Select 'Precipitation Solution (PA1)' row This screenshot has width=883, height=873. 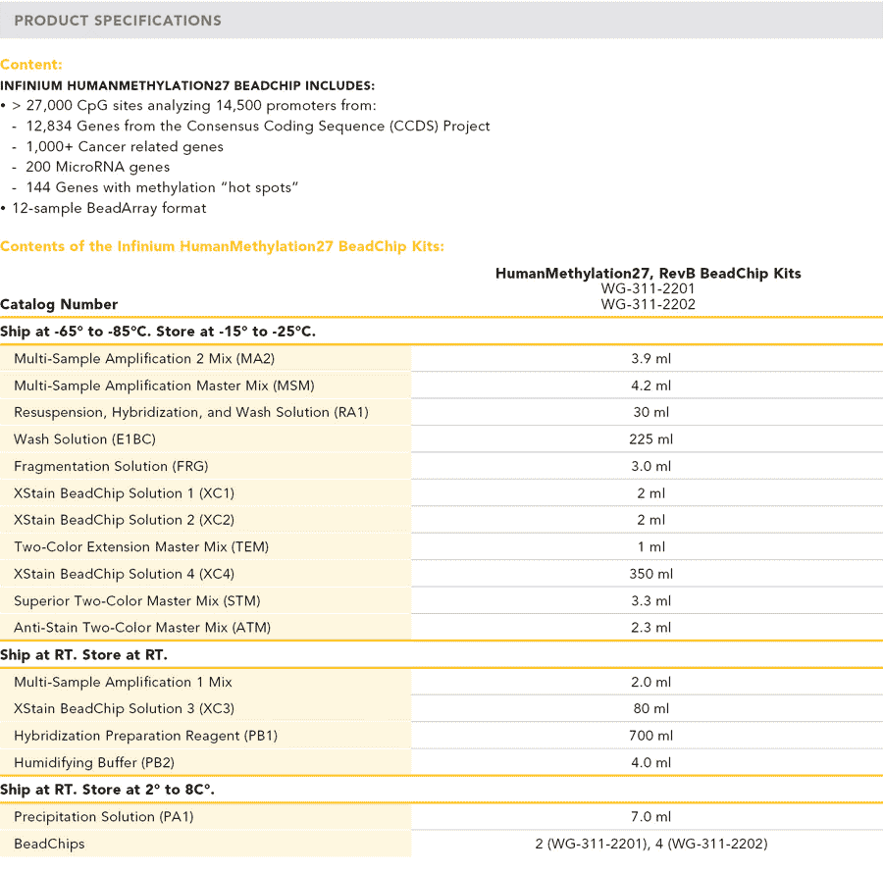pos(441,817)
